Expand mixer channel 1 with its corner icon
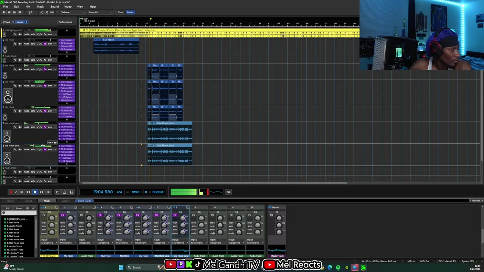 [56, 207]
